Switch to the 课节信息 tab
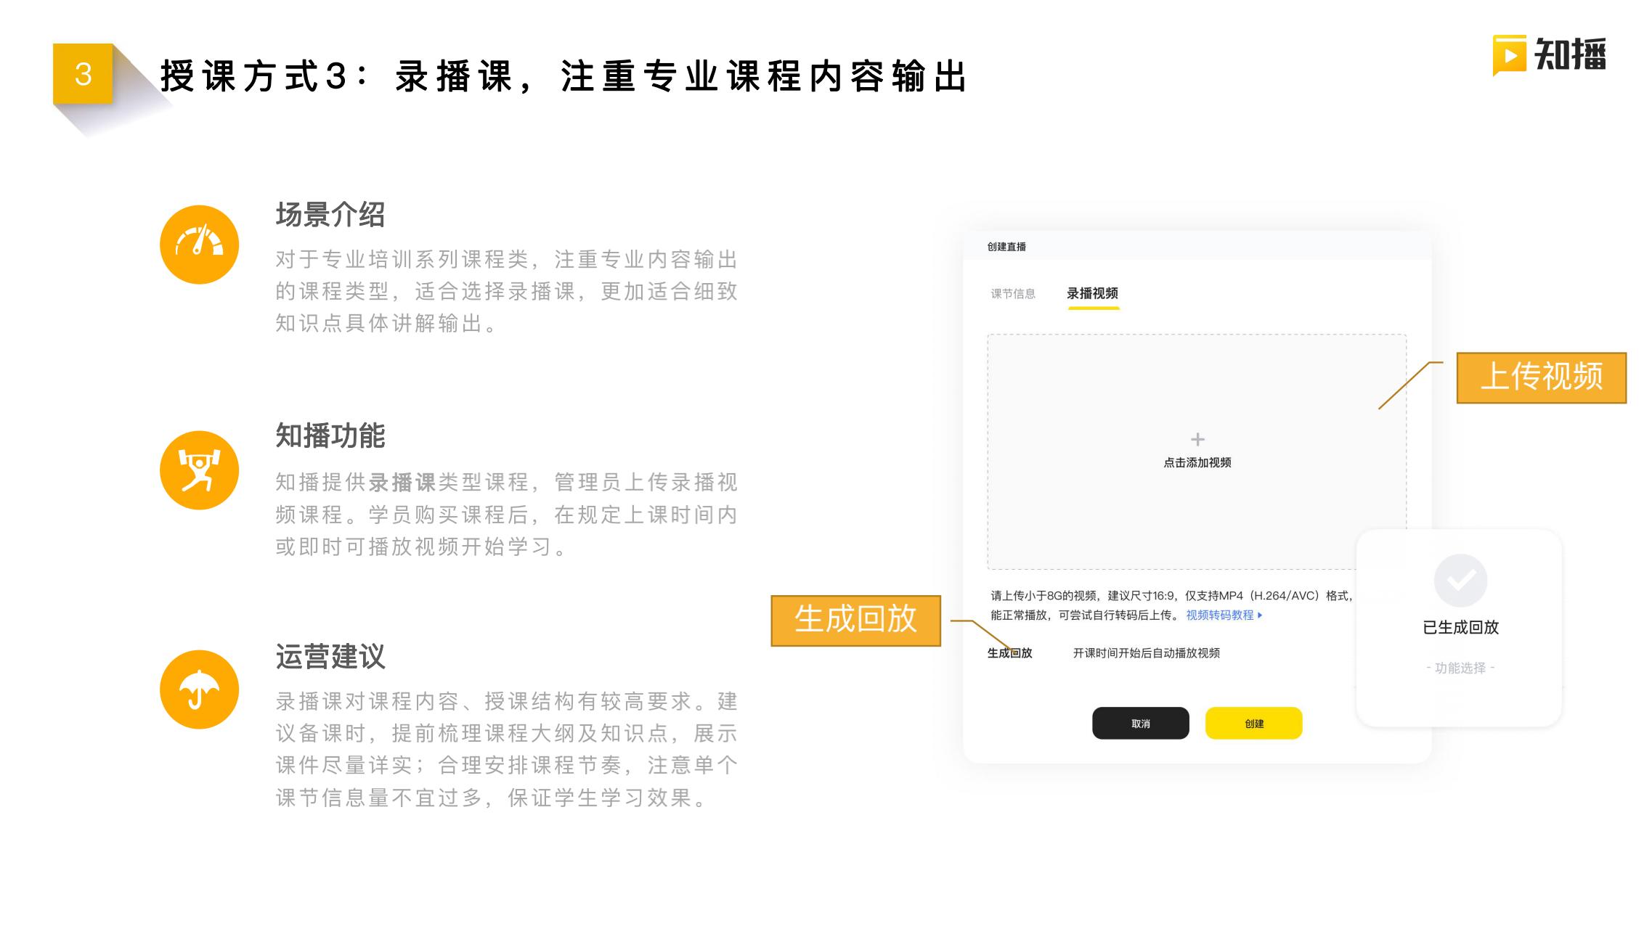1652x929 pixels. tap(1013, 293)
